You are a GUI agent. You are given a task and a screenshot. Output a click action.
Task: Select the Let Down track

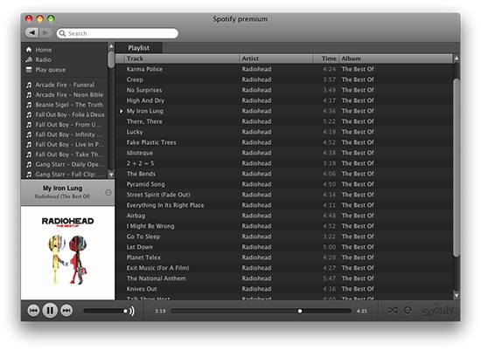tap(284, 247)
